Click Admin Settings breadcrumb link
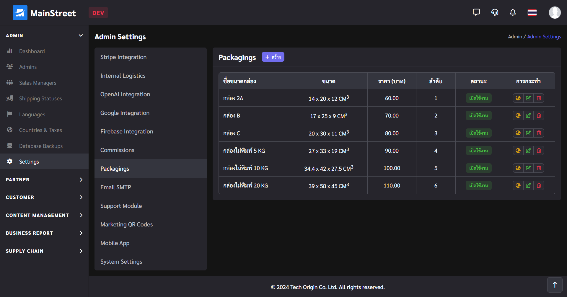Viewport: 567px width, 297px height. [x=544, y=37]
